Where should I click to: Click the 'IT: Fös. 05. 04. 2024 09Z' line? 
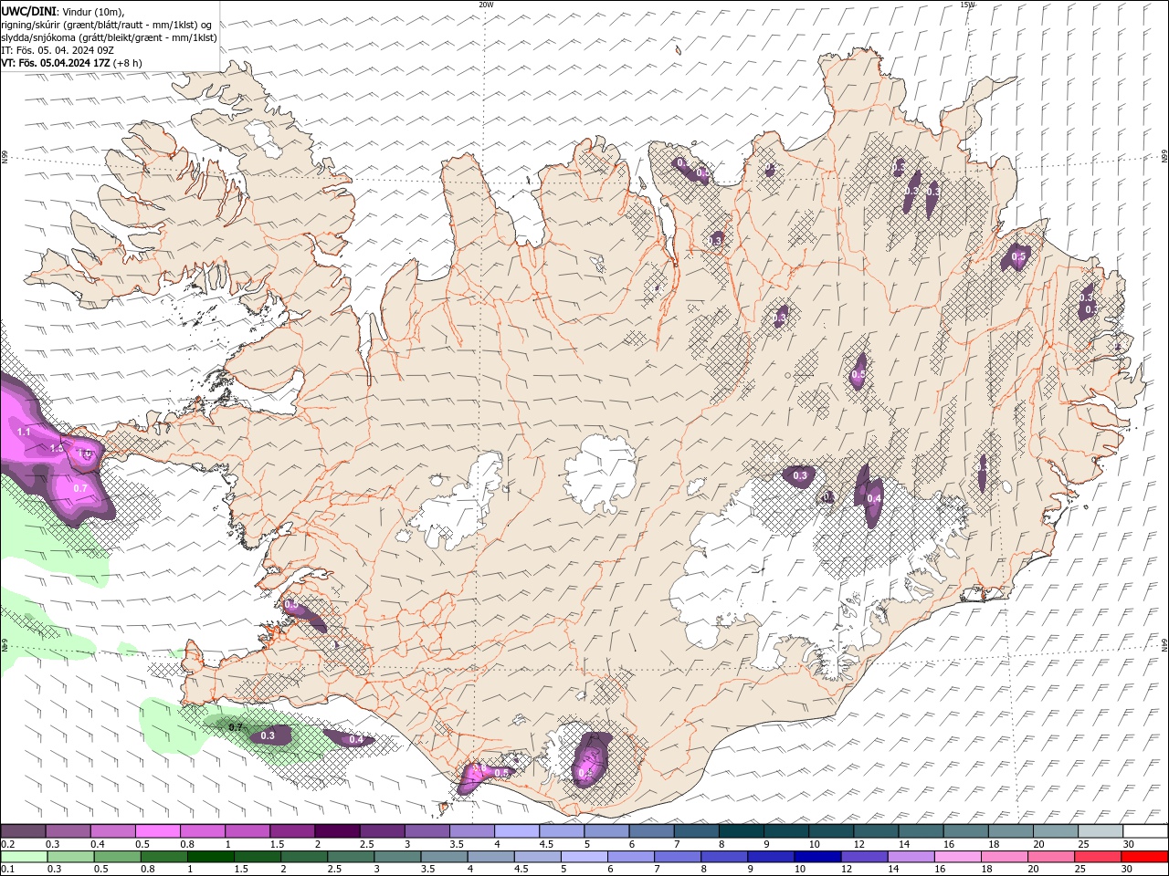pos(58,49)
